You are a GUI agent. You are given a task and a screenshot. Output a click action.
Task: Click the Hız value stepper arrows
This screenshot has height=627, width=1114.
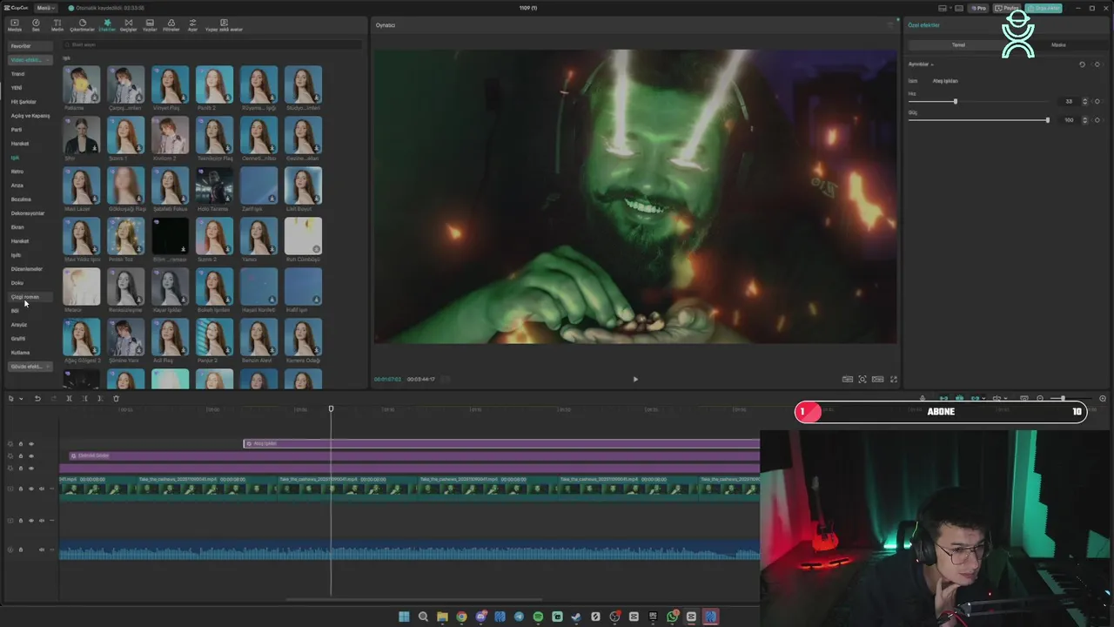pos(1084,101)
